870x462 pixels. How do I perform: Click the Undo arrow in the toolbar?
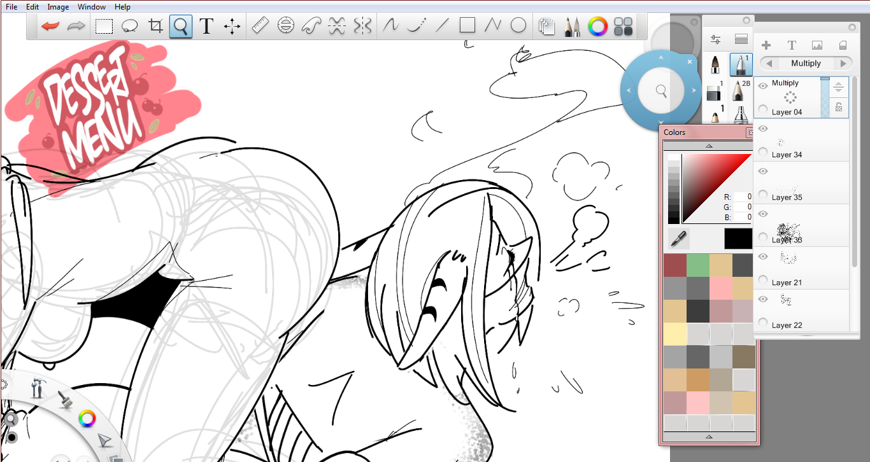pos(50,26)
